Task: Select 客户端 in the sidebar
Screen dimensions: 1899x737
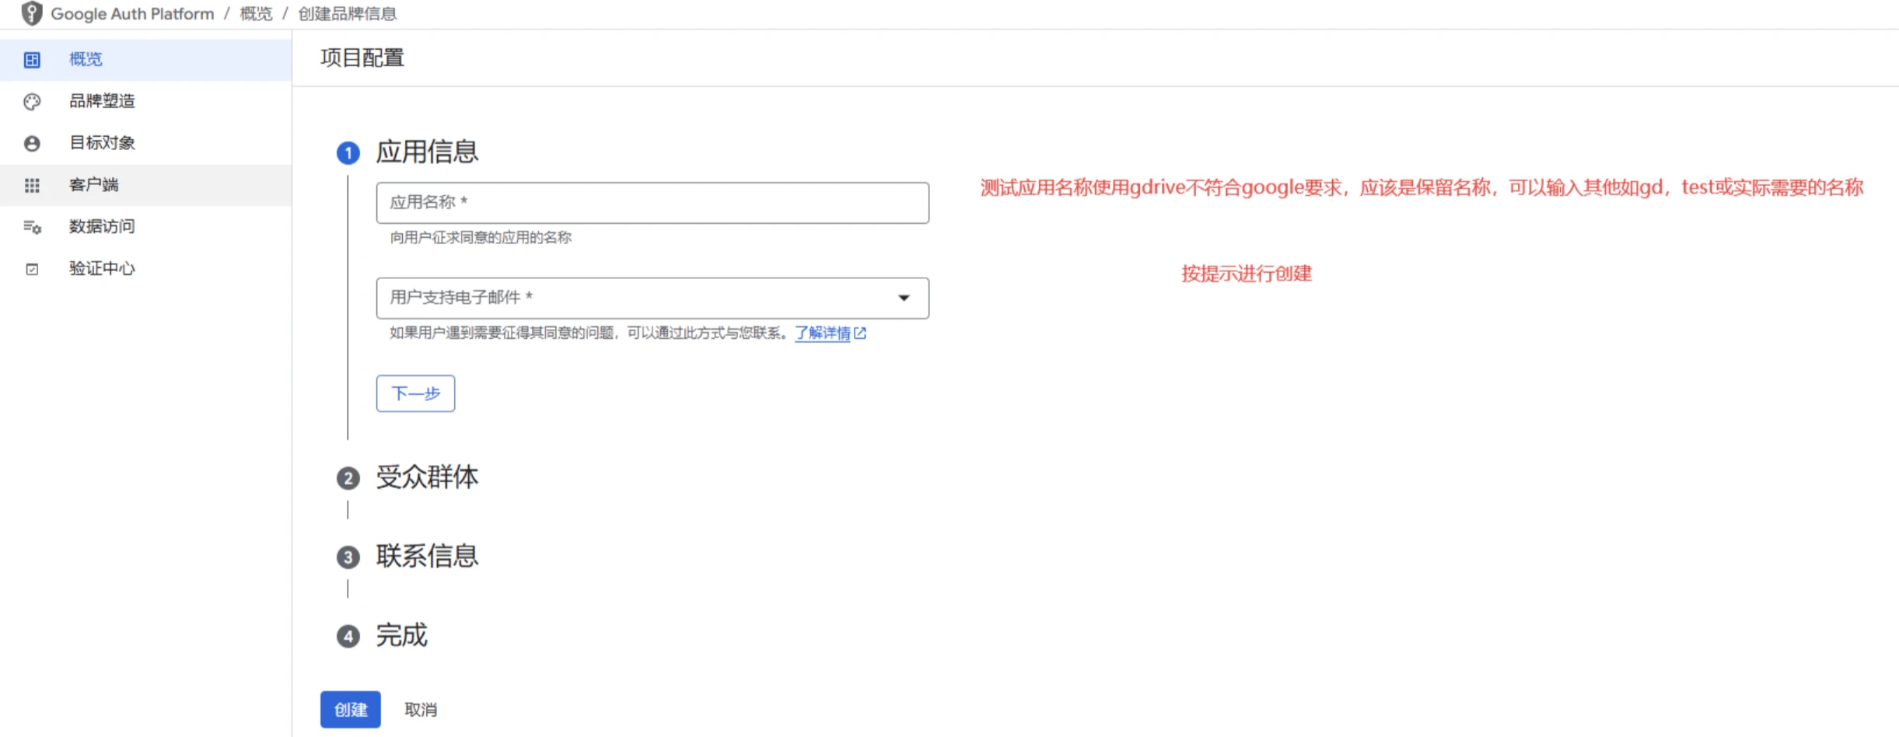Action: click(145, 185)
